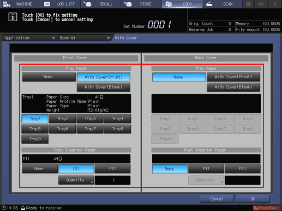Set Front Cover Tray Paper to None

tap(49, 77)
